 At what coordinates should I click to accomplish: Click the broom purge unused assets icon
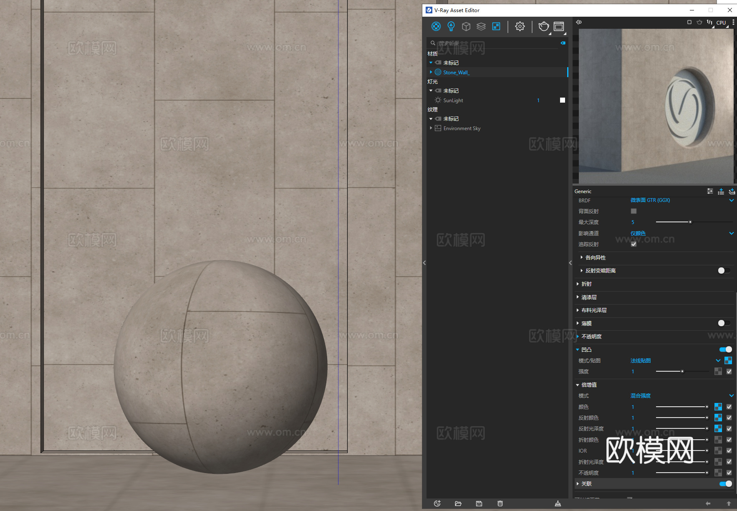tap(558, 503)
